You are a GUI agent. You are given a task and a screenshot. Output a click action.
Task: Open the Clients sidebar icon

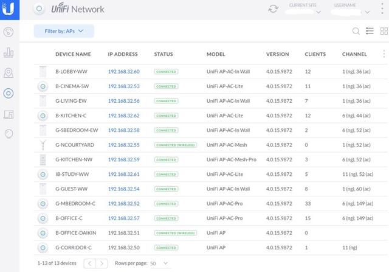(x=9, y=114)
